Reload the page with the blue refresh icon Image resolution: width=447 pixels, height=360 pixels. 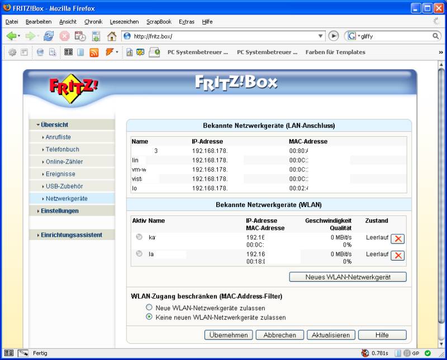point(49,36)
